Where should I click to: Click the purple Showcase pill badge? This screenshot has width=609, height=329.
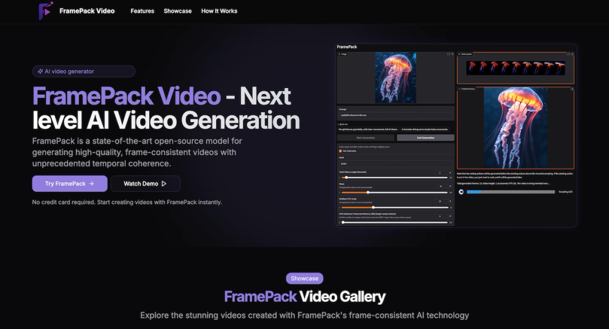[x=304, y=278]
